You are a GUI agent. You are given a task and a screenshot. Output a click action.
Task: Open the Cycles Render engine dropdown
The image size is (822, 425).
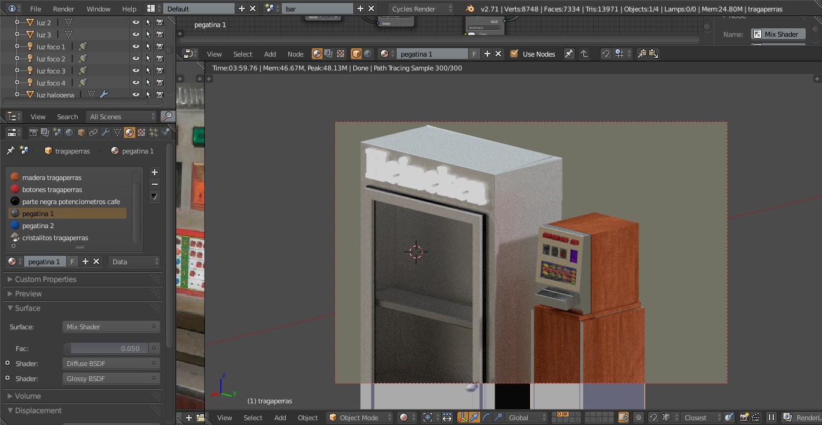[x=421, y=8]
